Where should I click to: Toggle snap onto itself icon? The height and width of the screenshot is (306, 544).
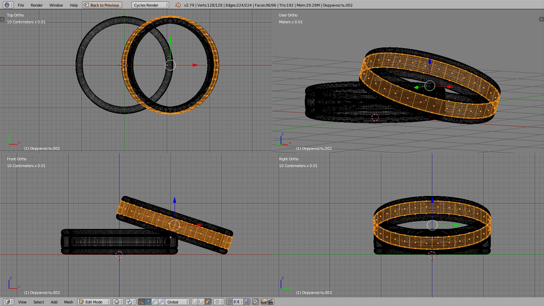247,302
